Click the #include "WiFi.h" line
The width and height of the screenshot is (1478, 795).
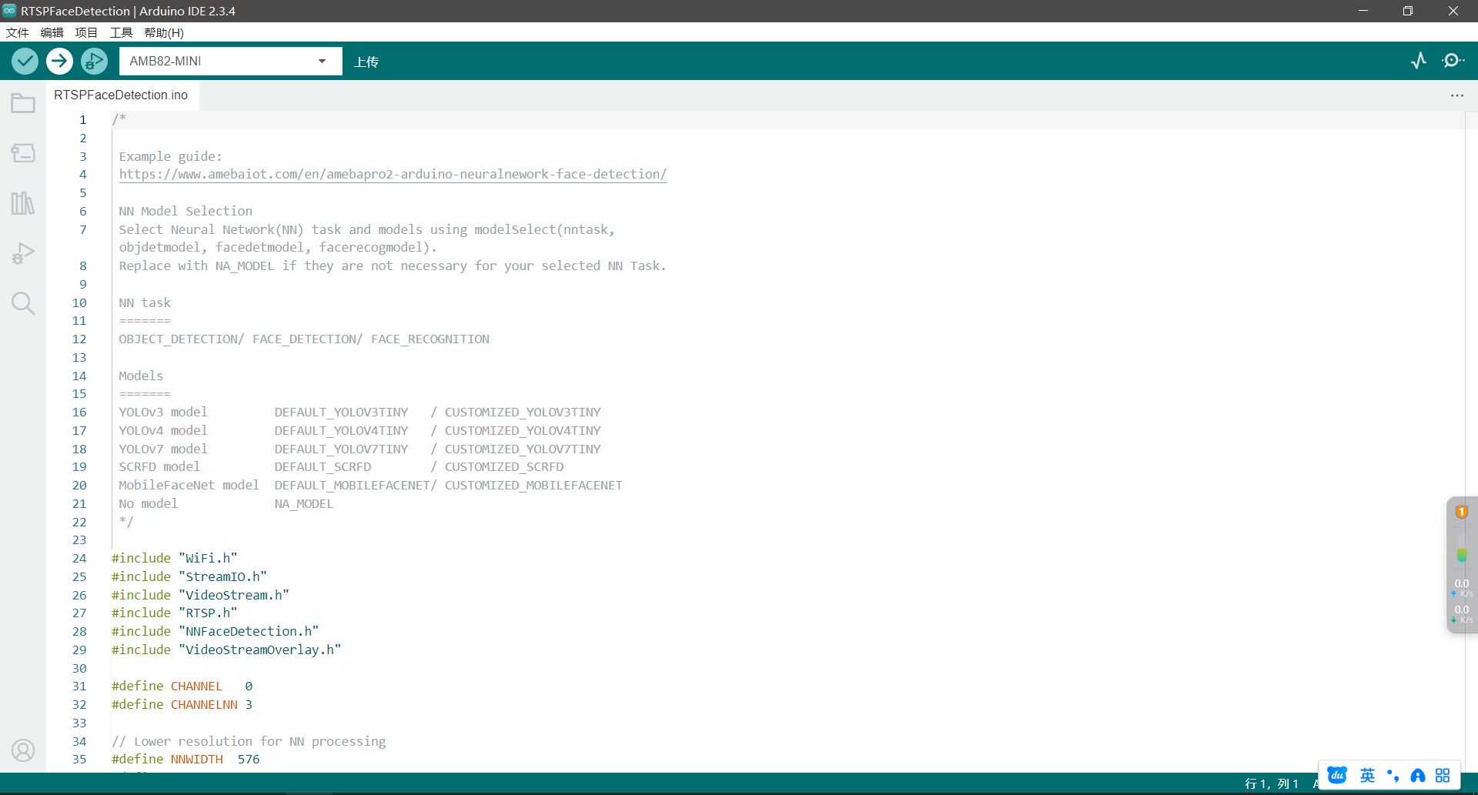click(175, 558)
